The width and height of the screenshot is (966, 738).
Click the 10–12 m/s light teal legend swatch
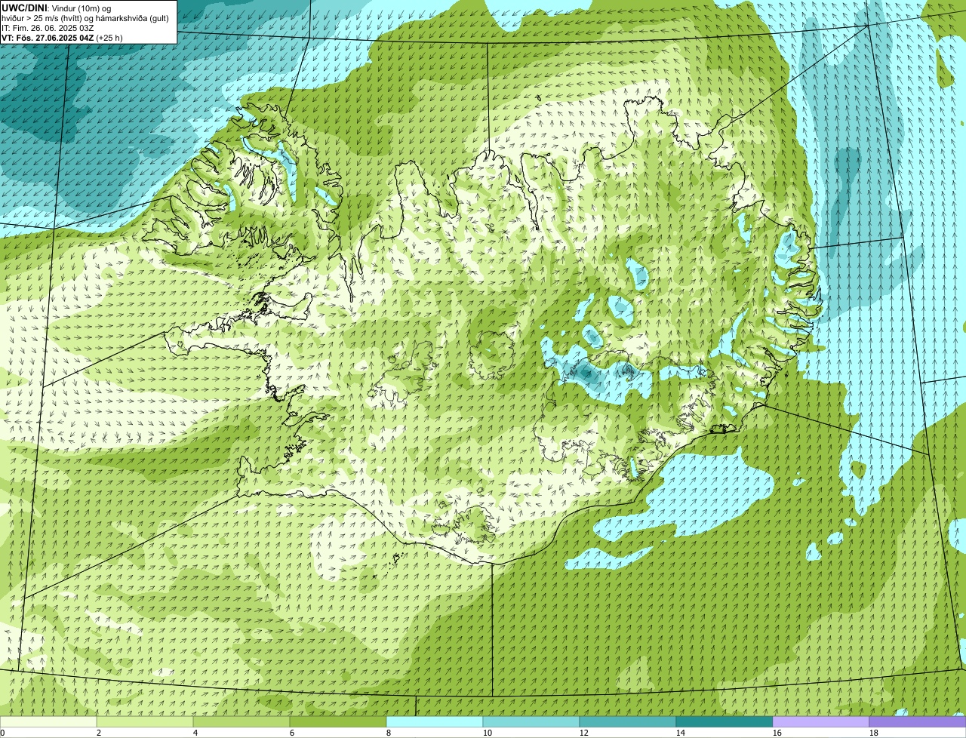click(531, 722)
